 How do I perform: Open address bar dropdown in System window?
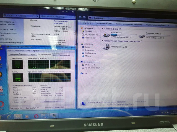click(33, 16)
